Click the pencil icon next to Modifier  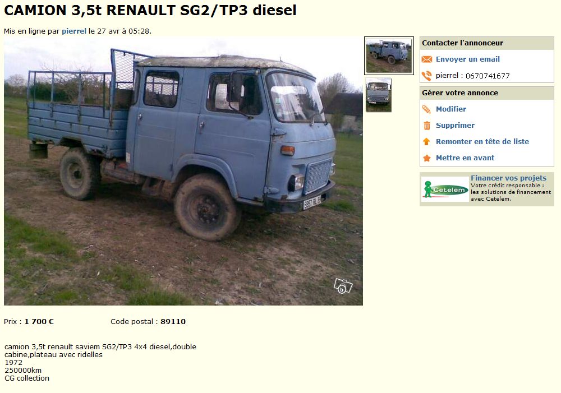(426, 109)
